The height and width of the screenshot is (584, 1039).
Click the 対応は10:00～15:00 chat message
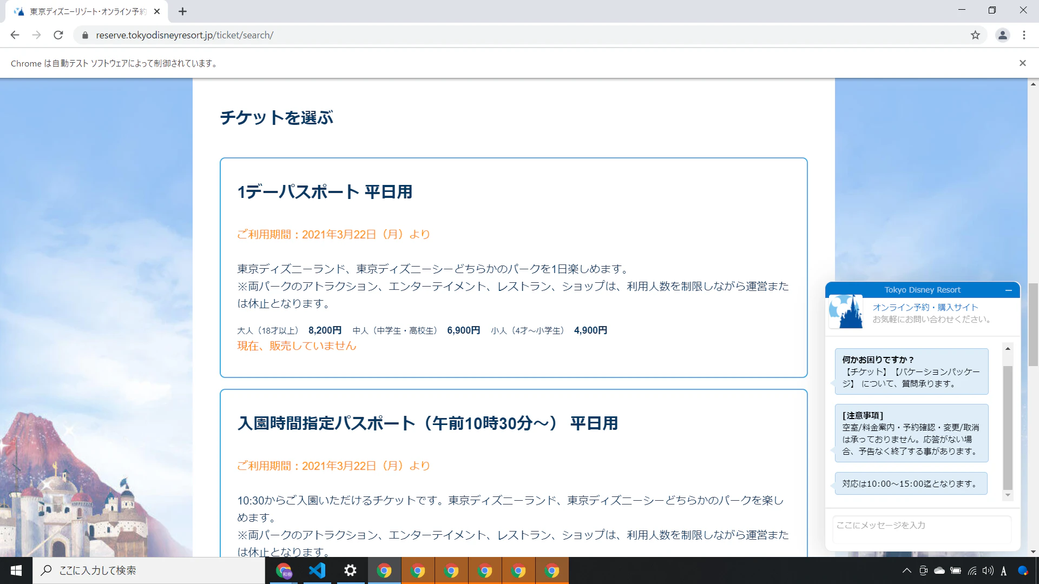[x=911, y=483]
